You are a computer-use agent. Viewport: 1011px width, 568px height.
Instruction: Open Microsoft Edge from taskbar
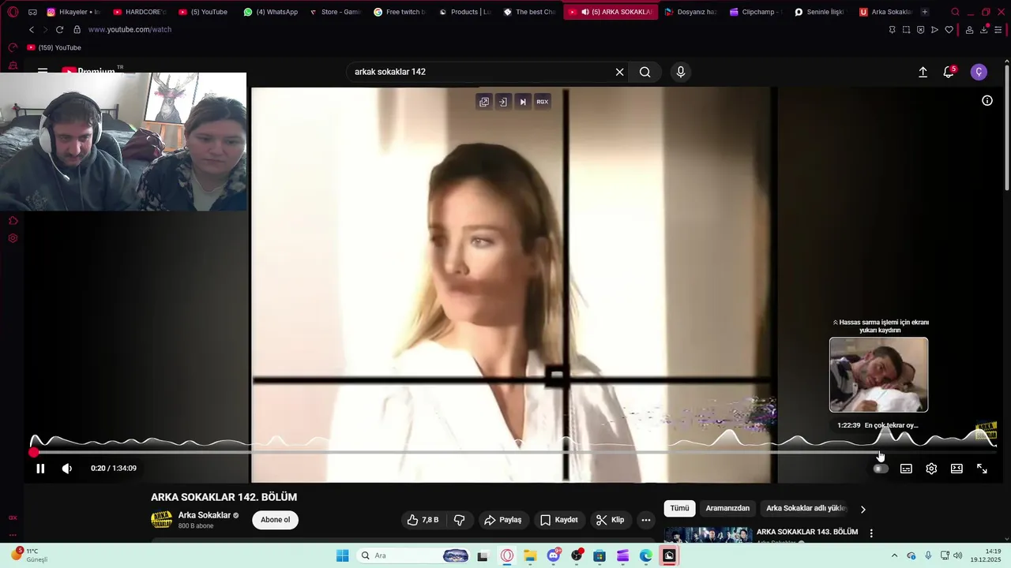[x=646, y=555]
